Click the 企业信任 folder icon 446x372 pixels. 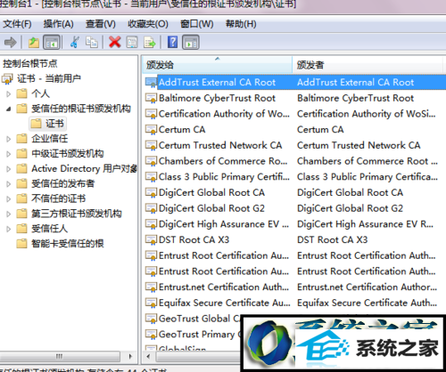pos(21,138)
